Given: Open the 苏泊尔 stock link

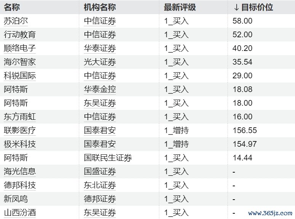Looking at the screenshot, I should coord(16,21).
